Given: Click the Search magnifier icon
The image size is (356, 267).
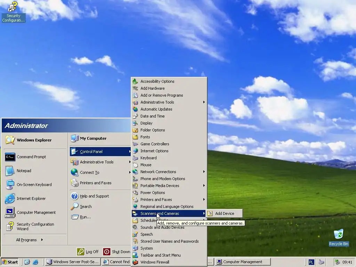Looking at the screenshot, I should pos(74,207).
